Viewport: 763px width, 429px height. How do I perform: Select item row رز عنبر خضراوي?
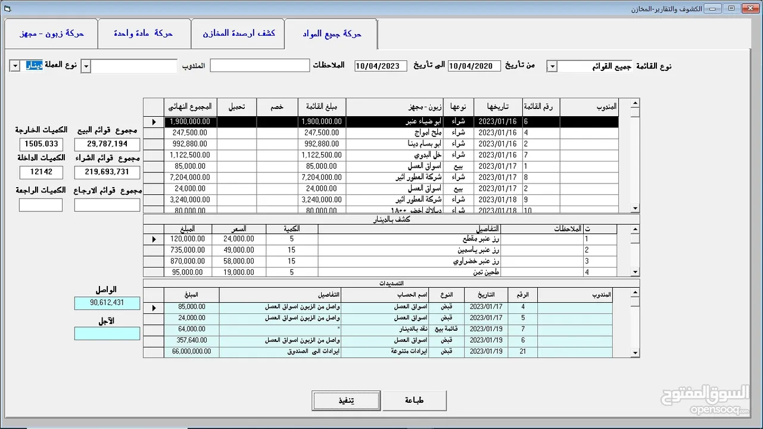381,261
